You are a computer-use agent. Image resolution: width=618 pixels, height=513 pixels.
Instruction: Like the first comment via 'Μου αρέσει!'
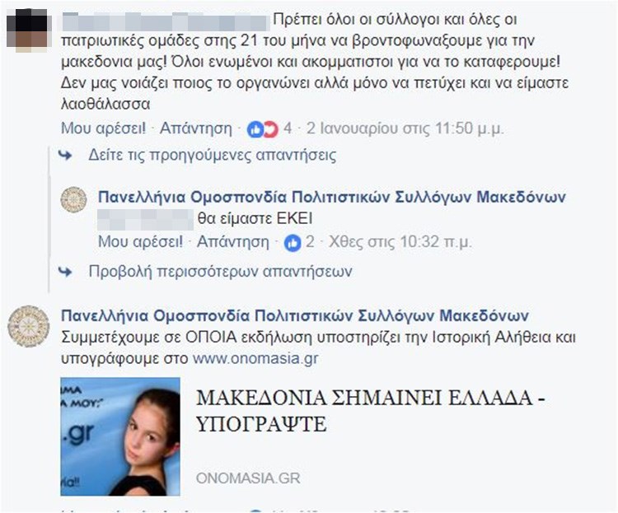103,128
